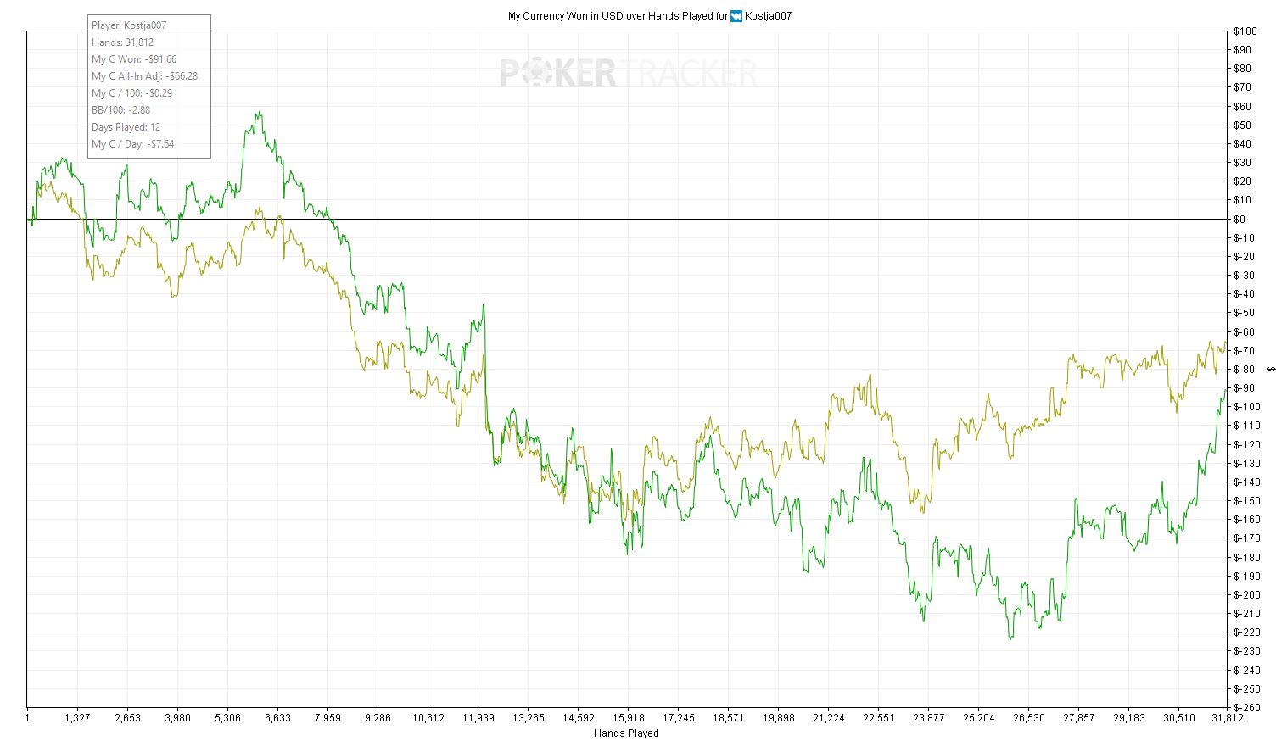Choose the x-axis label 21,224
The image size is (1287, 741).
pyautogui.click(x=828, y=718)
